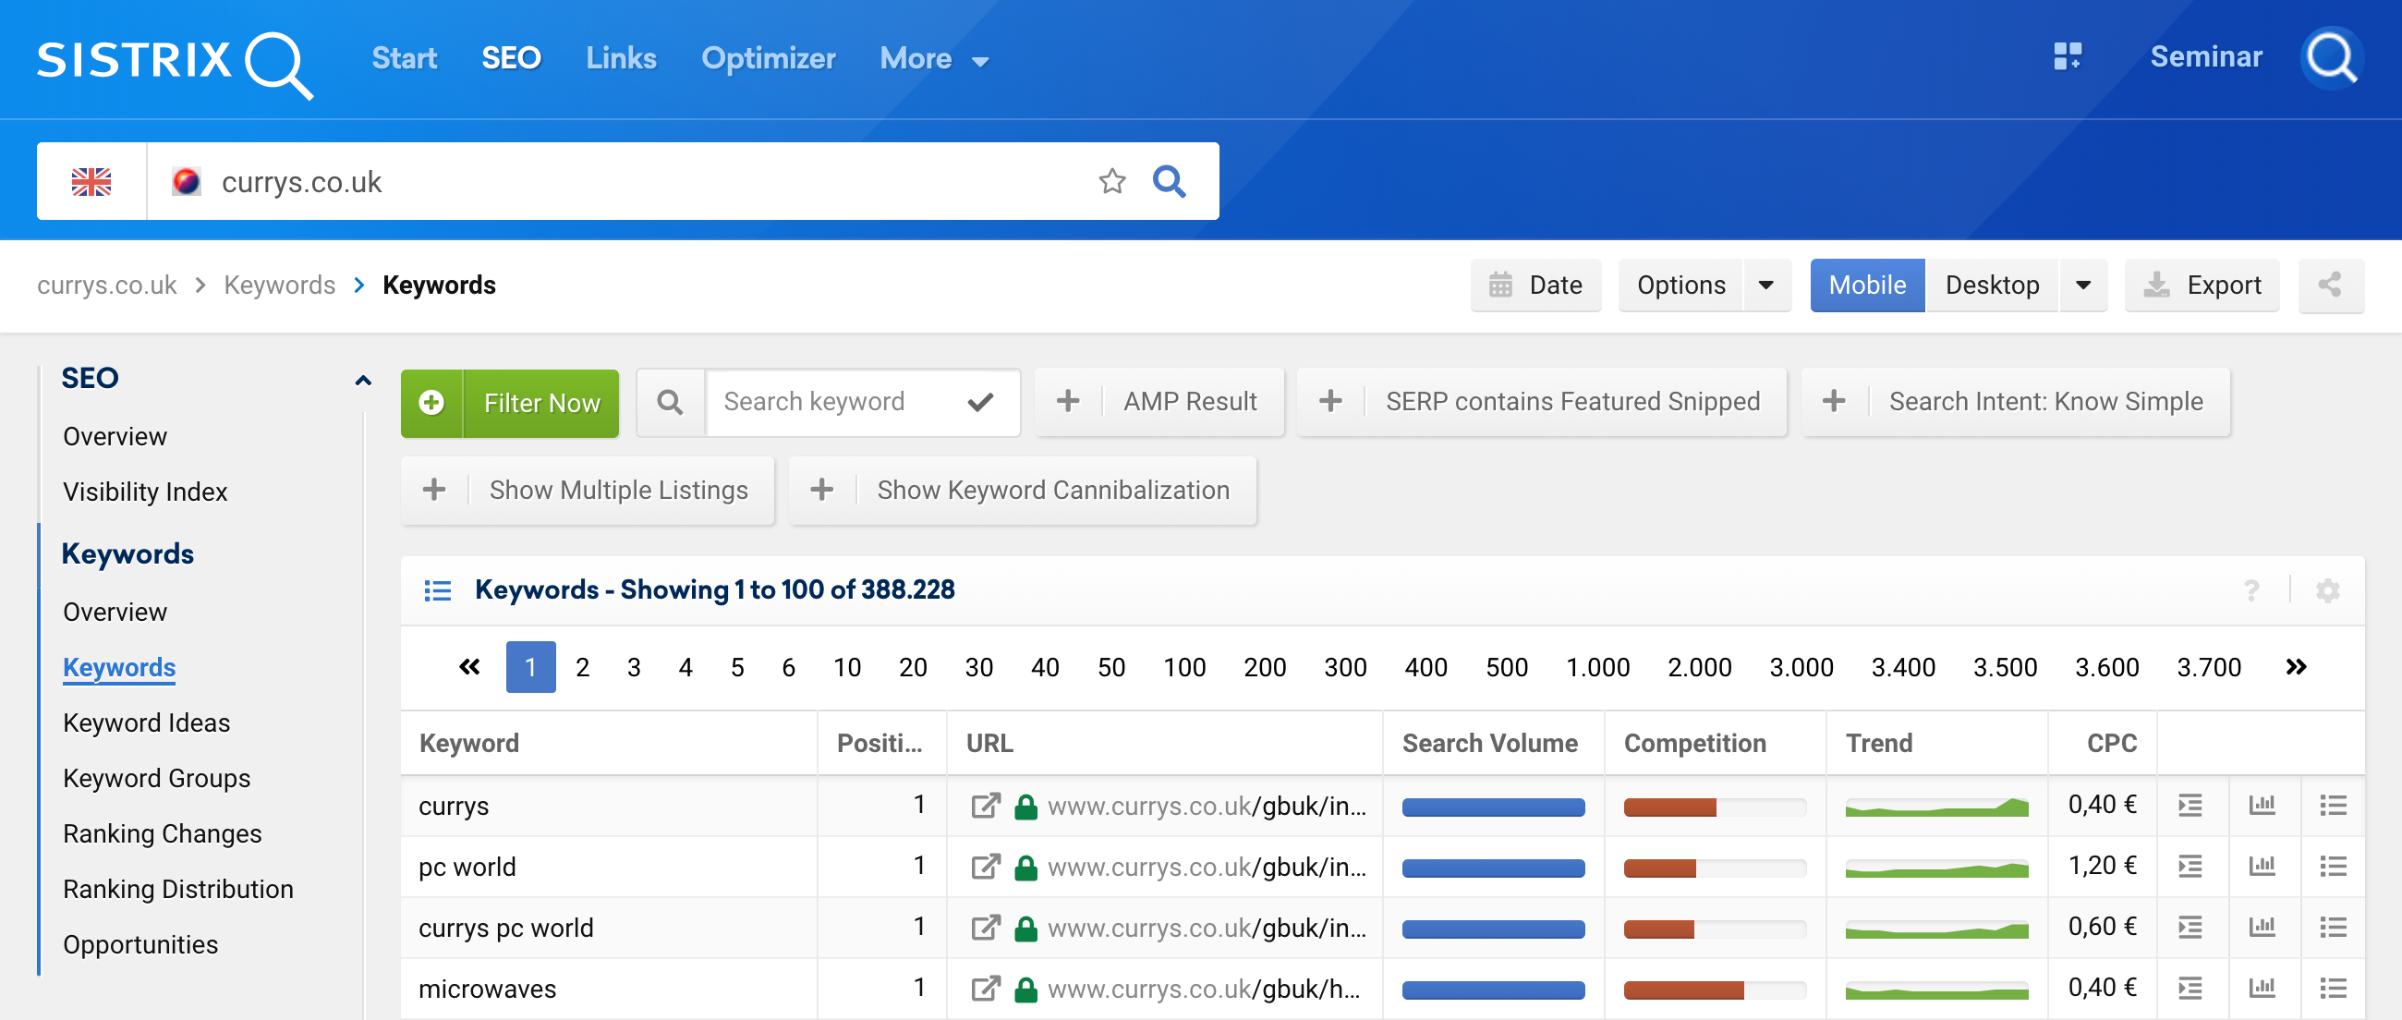Open Keyword Ideas in sidebar
The image size is (2402, 1020).
(146, 722)
